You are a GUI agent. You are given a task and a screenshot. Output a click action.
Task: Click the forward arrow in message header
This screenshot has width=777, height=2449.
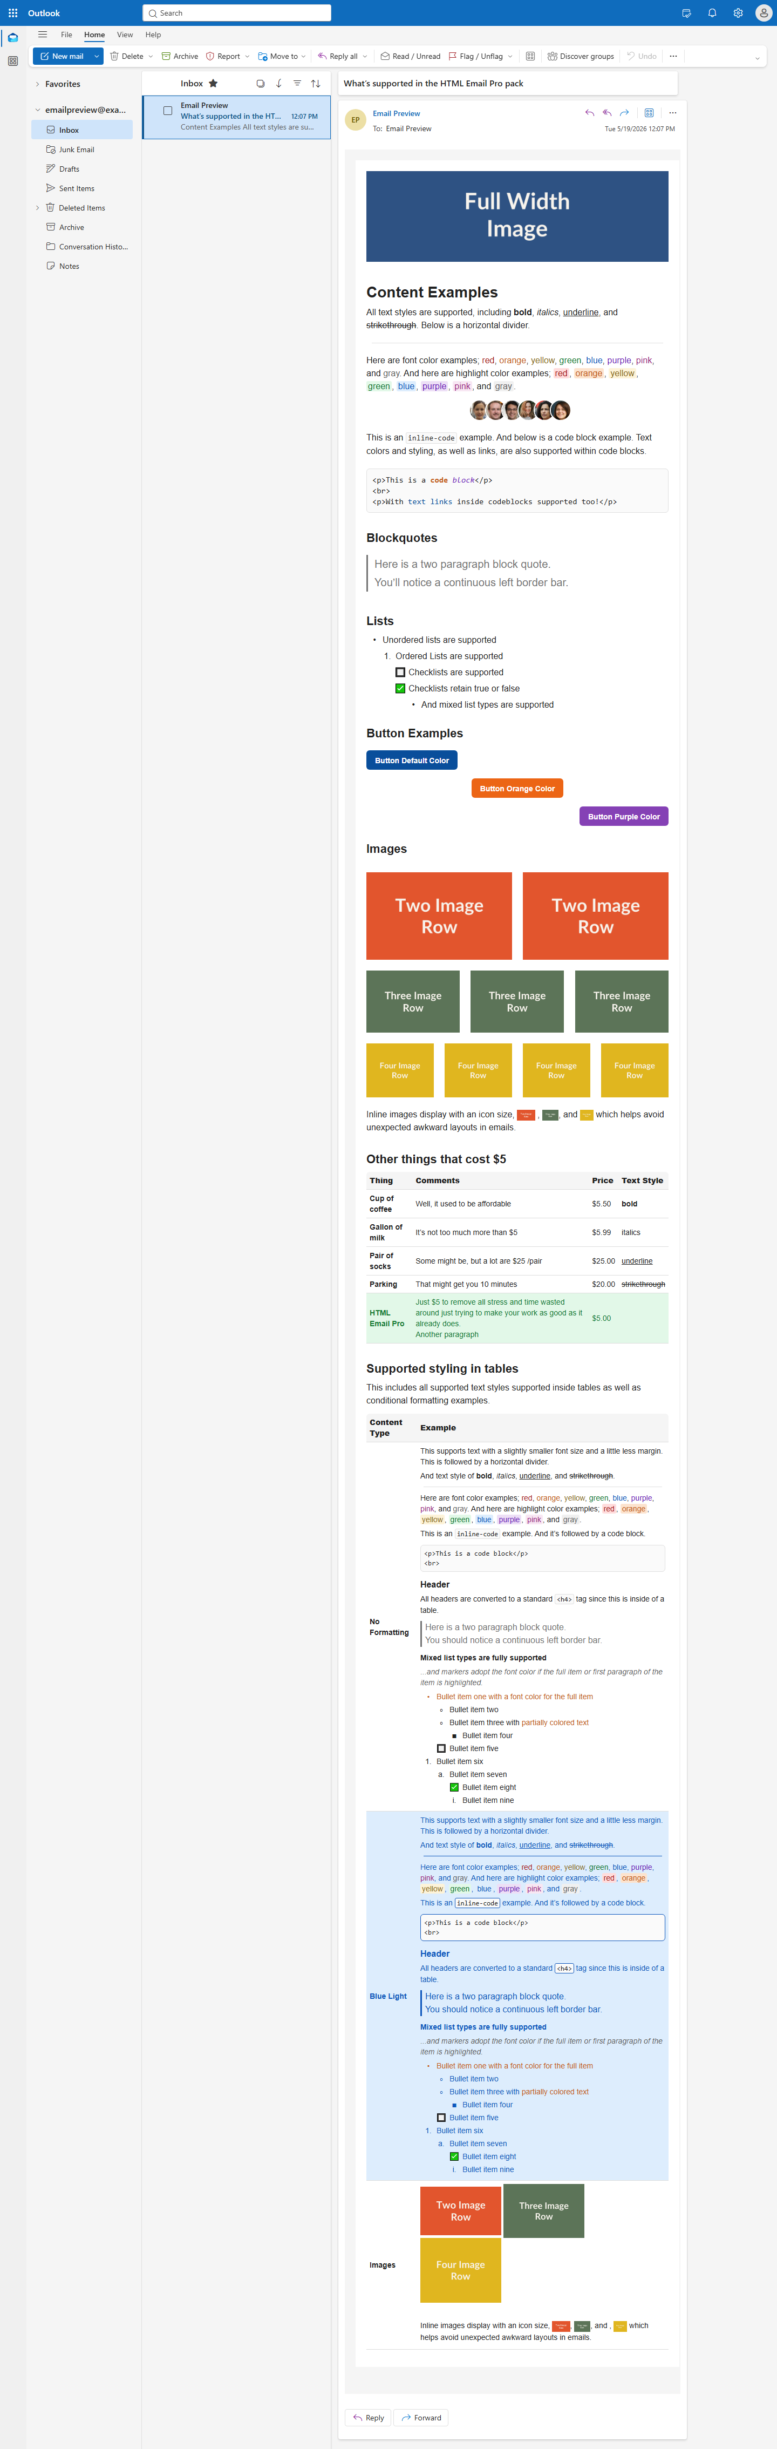coord(624,113)
